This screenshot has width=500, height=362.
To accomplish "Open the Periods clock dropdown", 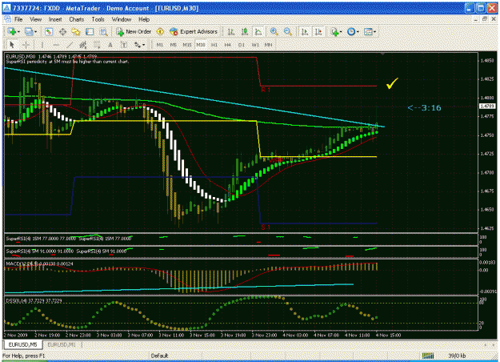I will click(353, 31).
